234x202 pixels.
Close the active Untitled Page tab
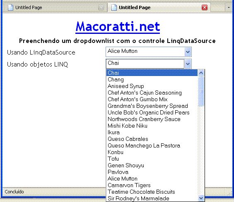205,7
